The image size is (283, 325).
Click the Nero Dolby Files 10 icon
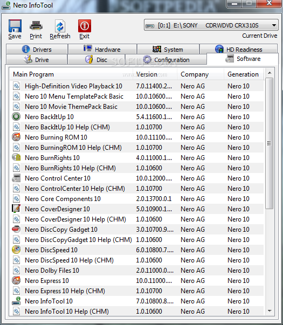(16, 270)
